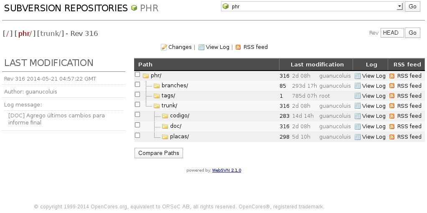The height and width of the screenshot is (213, 427).
Task: Click the folder icon next to codigo/
Action: [x=165, y=116]
